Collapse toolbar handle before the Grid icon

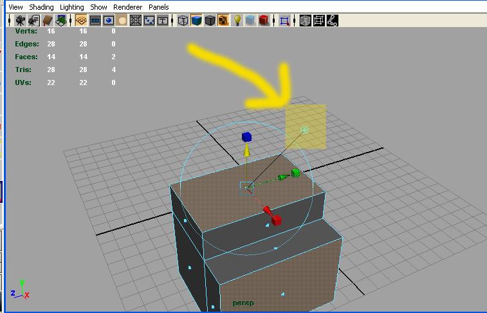71,21
